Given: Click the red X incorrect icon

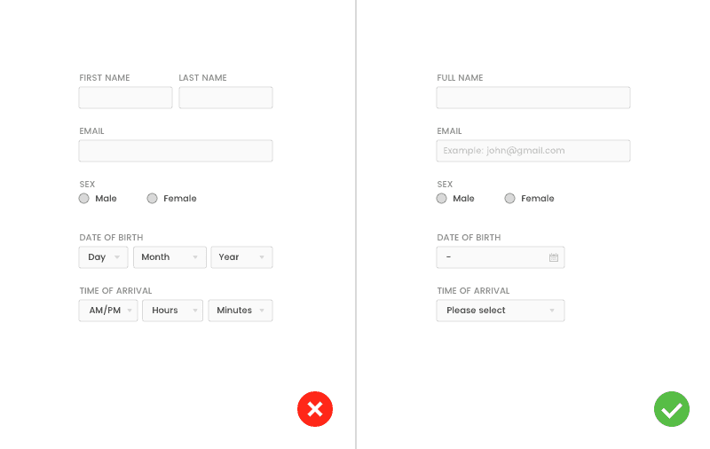Looking at the screenshot, I should coord(314,409).
